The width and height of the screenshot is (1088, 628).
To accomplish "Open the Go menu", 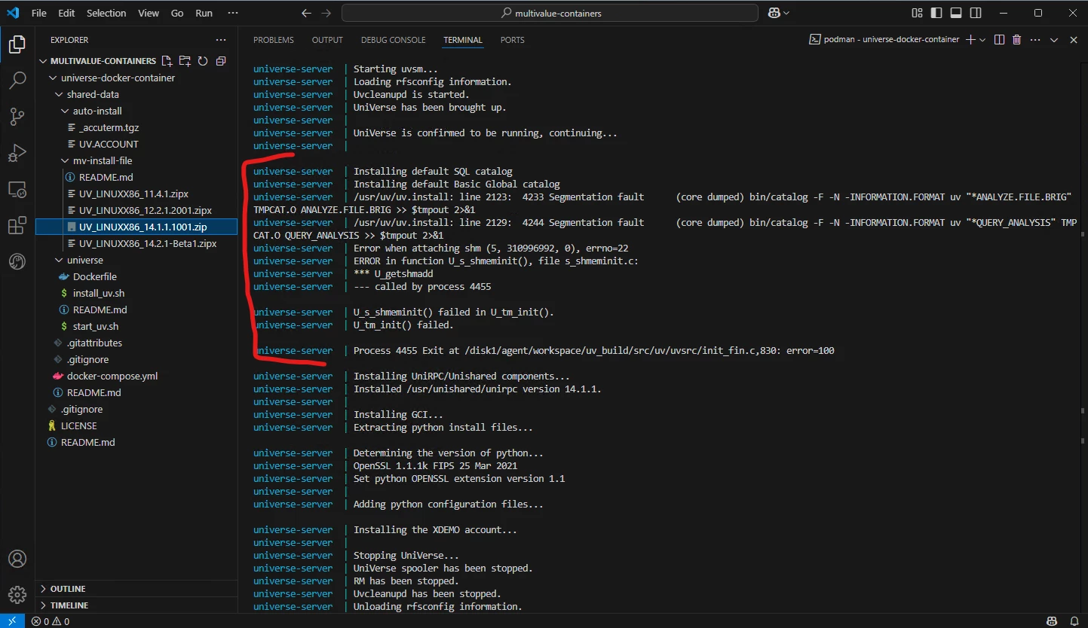I will tap(177, 13).
